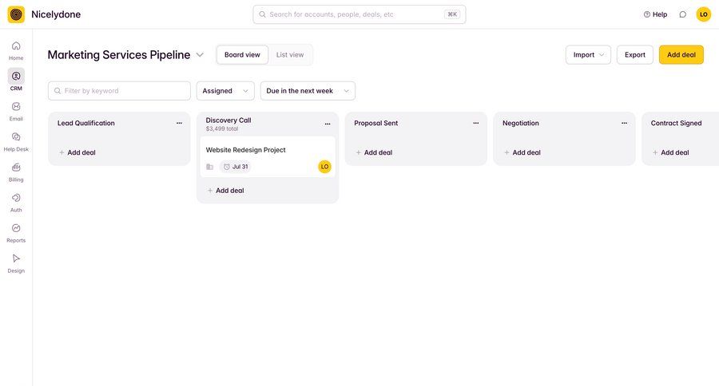
Task: Add deal under Proposal Sent
Action: [374, 152]
